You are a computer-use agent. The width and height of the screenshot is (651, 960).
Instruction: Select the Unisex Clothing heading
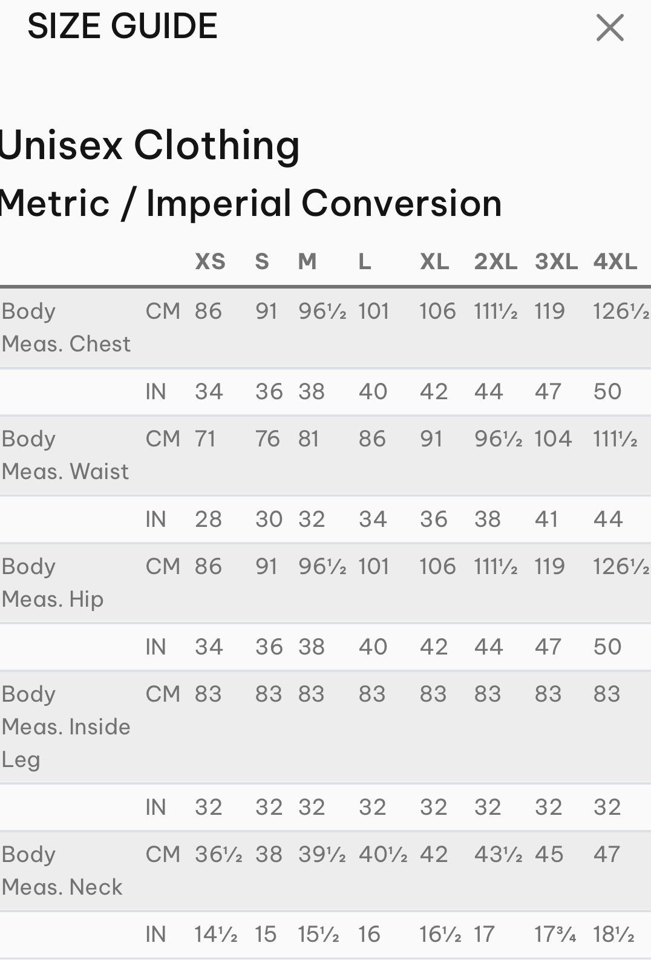coord(149,145)
